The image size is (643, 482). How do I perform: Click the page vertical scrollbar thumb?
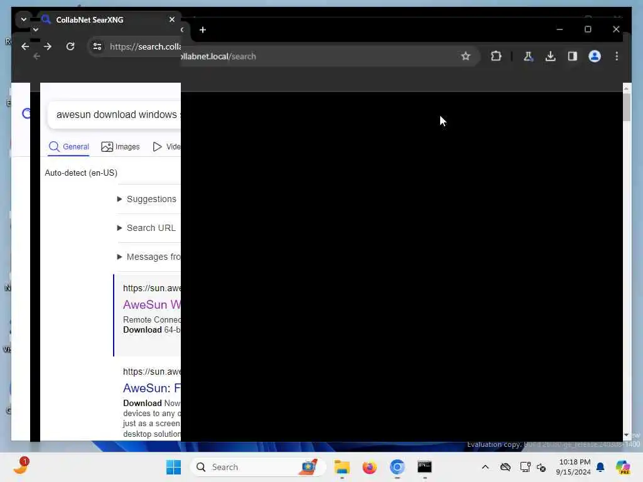627,107
